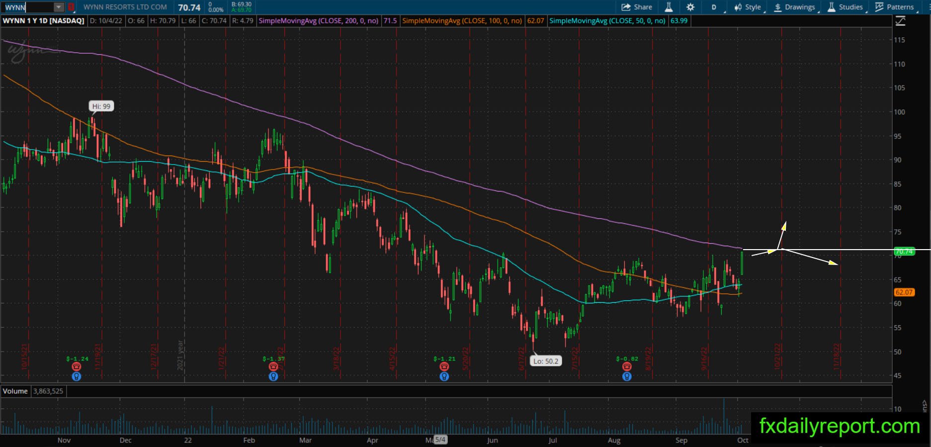The image size is (931, 447).
Task: Click the $-0.82 earnings value
Action: tap(627, 358)
